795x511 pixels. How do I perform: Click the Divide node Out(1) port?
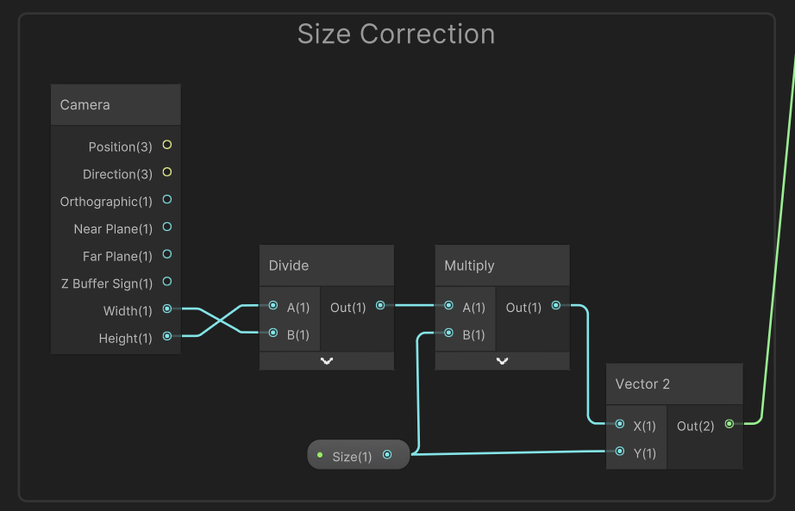[380, 306]
